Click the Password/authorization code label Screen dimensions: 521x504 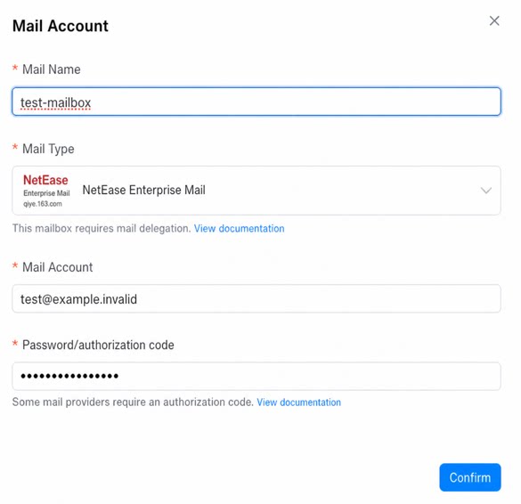(x=98, y=345)
